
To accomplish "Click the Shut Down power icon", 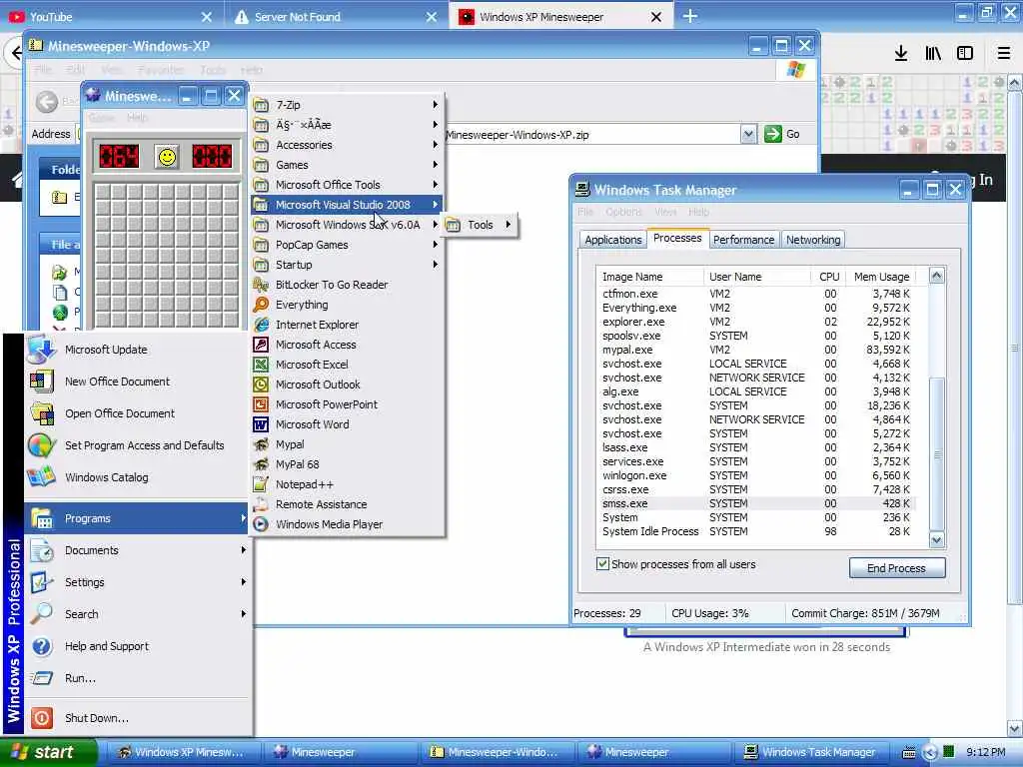I will tap(41, 718).
